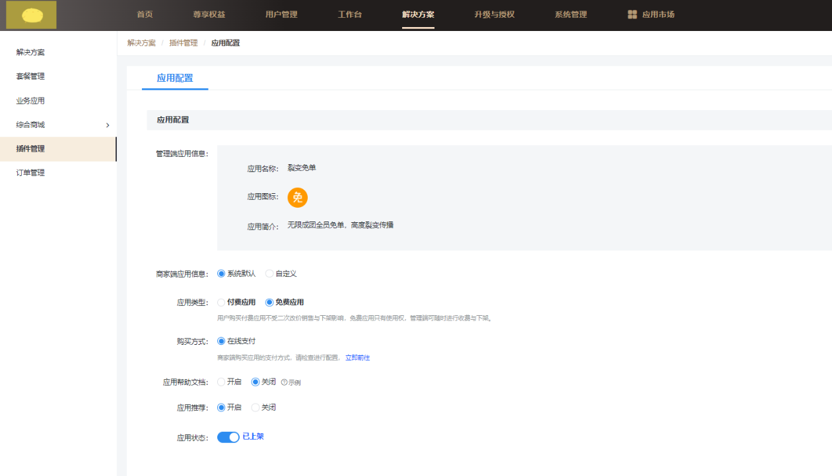Image resolution: width=832 pixels, height=476 pixels.
Task: Click the 立即前往 payment config link
Action: pyautogui.click(x=357, y=358)
